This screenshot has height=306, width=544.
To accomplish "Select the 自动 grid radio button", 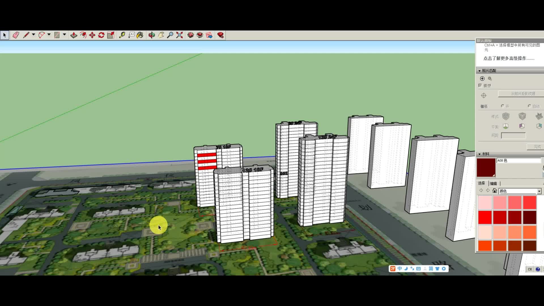I will coord(529,106).
